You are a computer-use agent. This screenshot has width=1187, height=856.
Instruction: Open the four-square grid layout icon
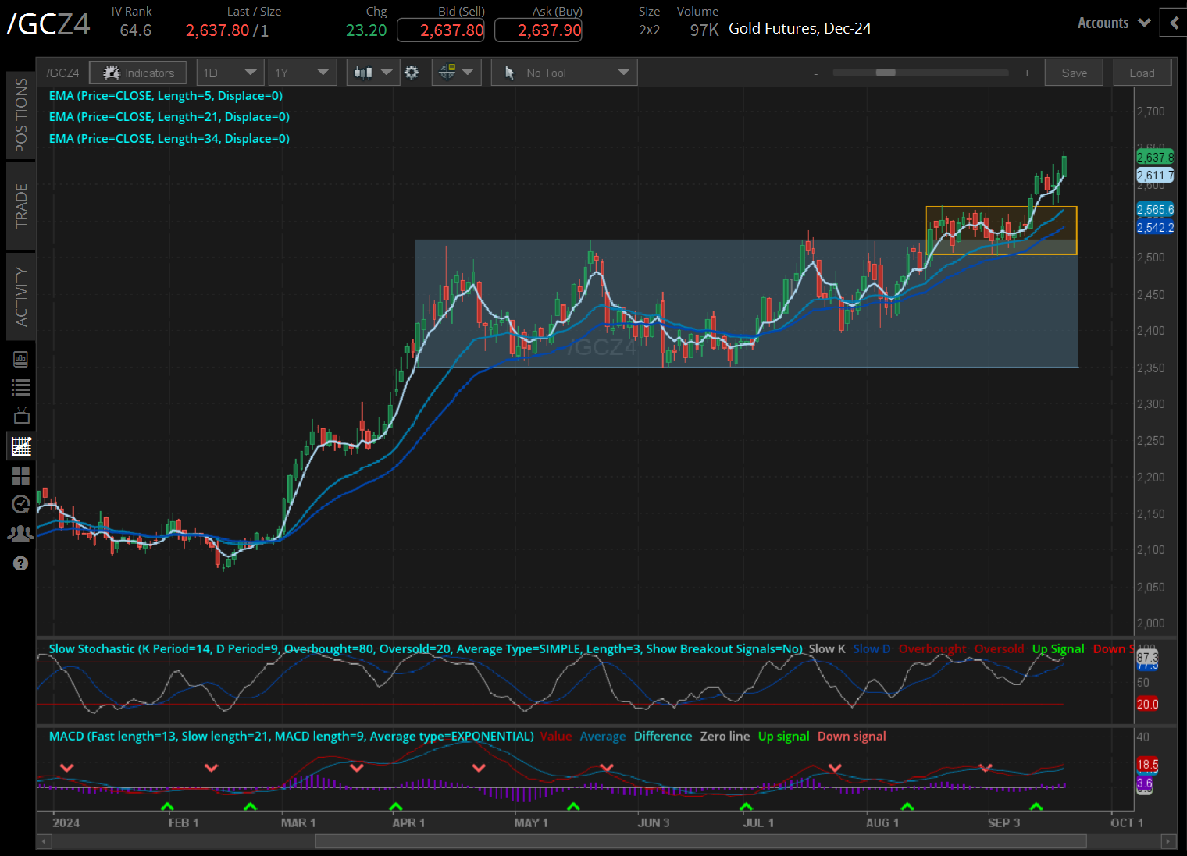(x=21, y=475)
